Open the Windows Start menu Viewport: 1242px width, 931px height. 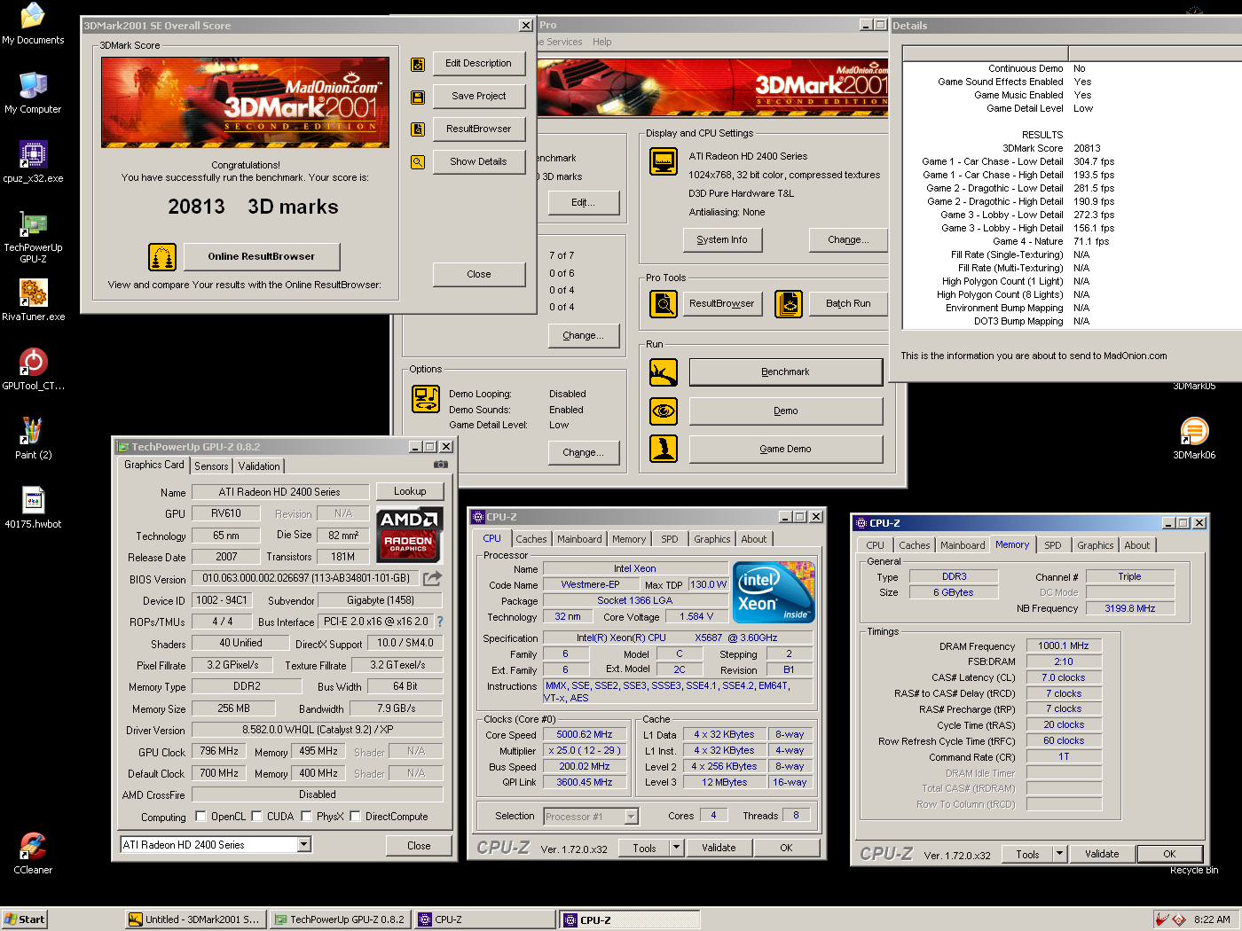point(24,919)
